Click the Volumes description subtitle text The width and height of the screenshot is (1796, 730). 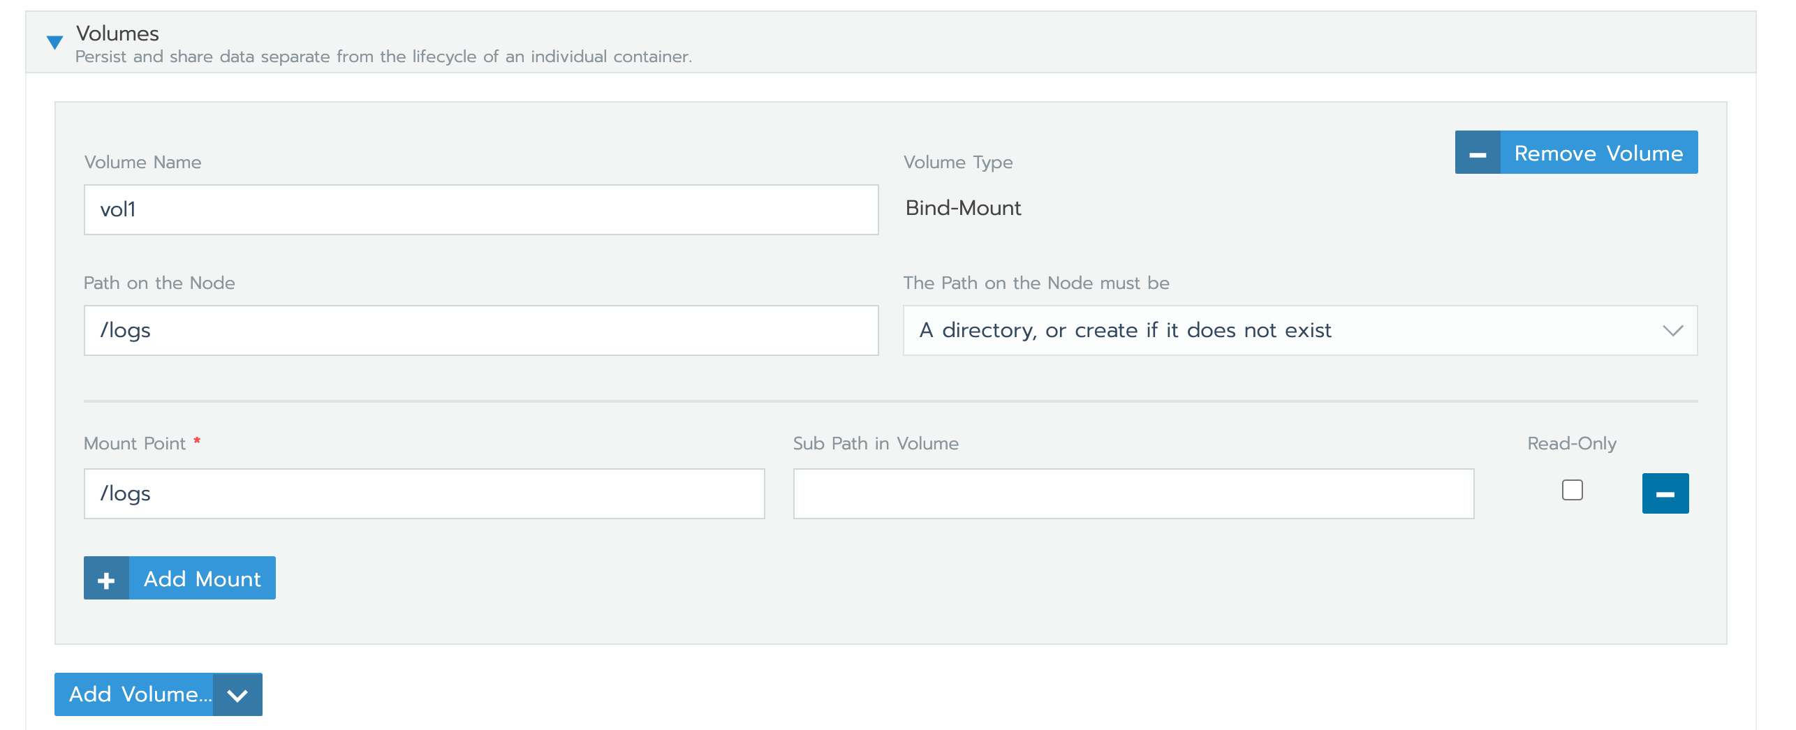pyautogui.click(x=383, y=57)
